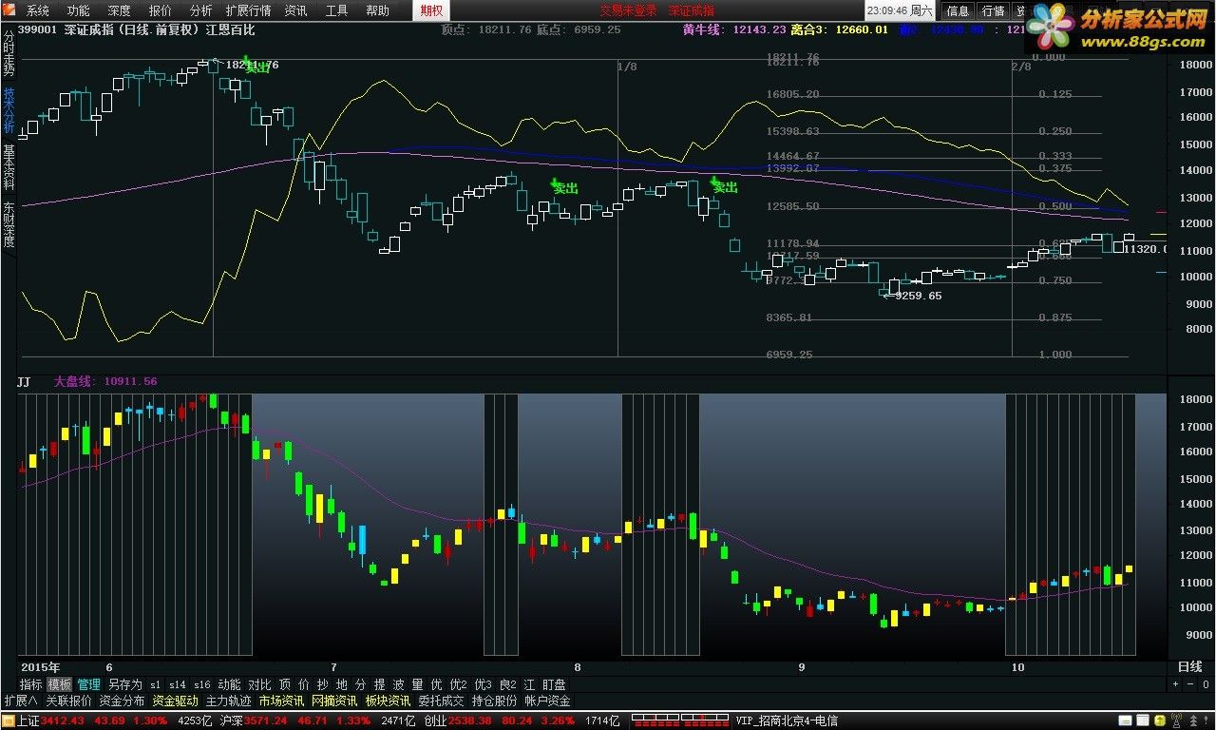The image size is (1216, 730).
Task: Click the list sheet icon in status bar
Action: 1143,720
